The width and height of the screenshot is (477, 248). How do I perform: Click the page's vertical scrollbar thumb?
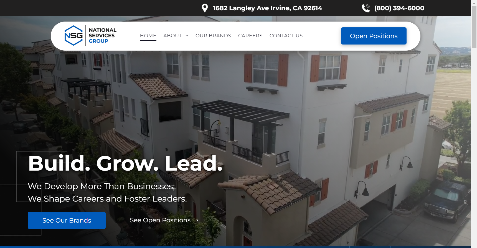(474, 27)
